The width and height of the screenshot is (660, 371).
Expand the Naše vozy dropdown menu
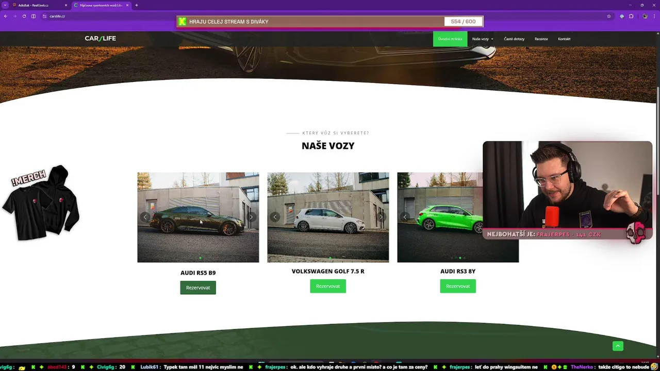(x=483, y=39)
